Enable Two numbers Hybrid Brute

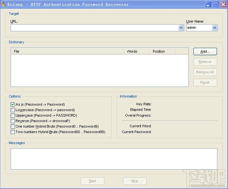tap(13, 132)
